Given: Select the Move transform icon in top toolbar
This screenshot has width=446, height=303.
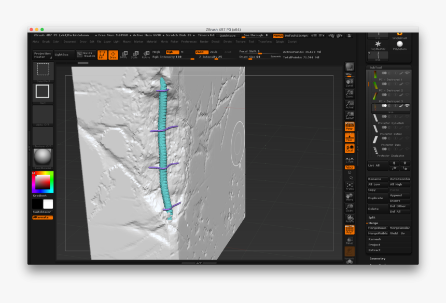Looking at the screenshot, I should 124,54.
